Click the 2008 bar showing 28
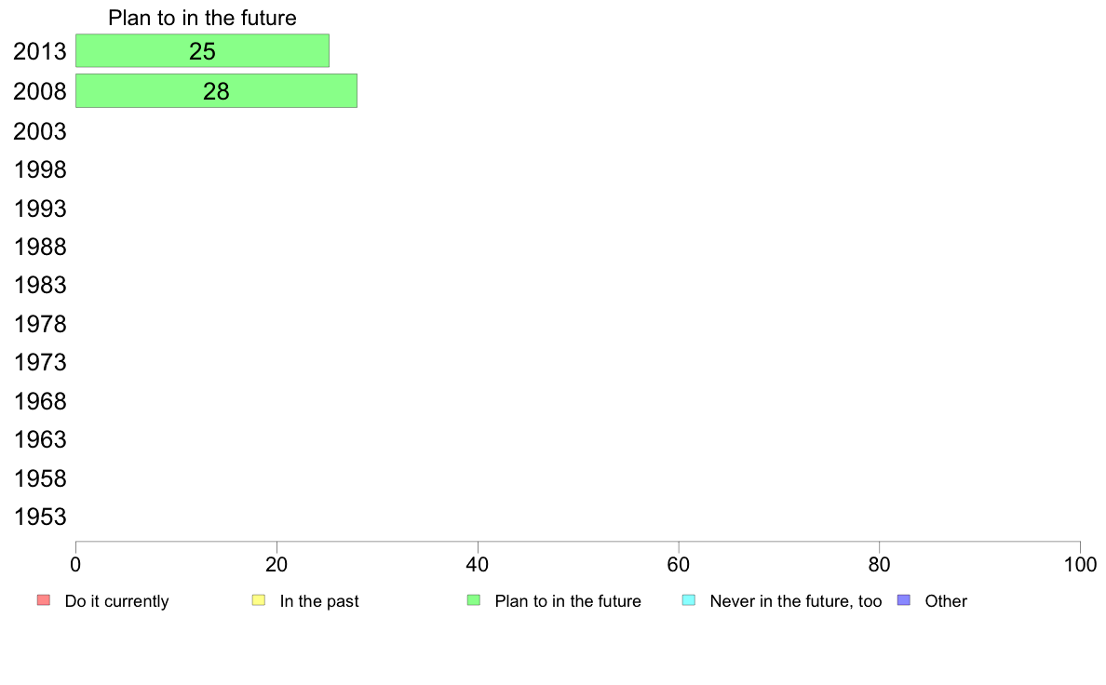Image resolution: width=1106 pixels, height=685 pixels. 217,91
